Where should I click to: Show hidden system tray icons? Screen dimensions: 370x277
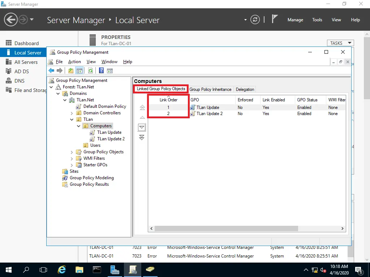tap(306, 270)
